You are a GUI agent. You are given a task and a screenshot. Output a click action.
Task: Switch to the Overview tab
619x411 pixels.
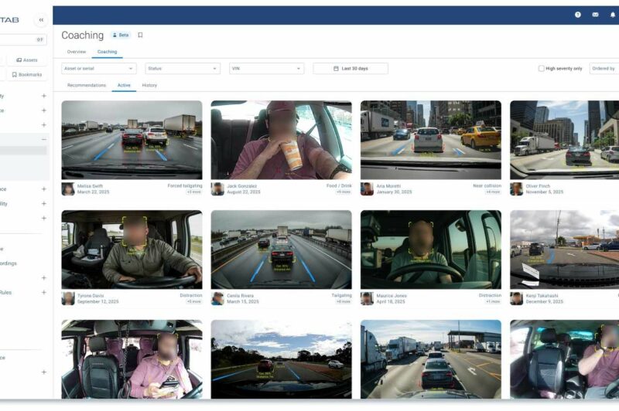(x=76, y=52)
